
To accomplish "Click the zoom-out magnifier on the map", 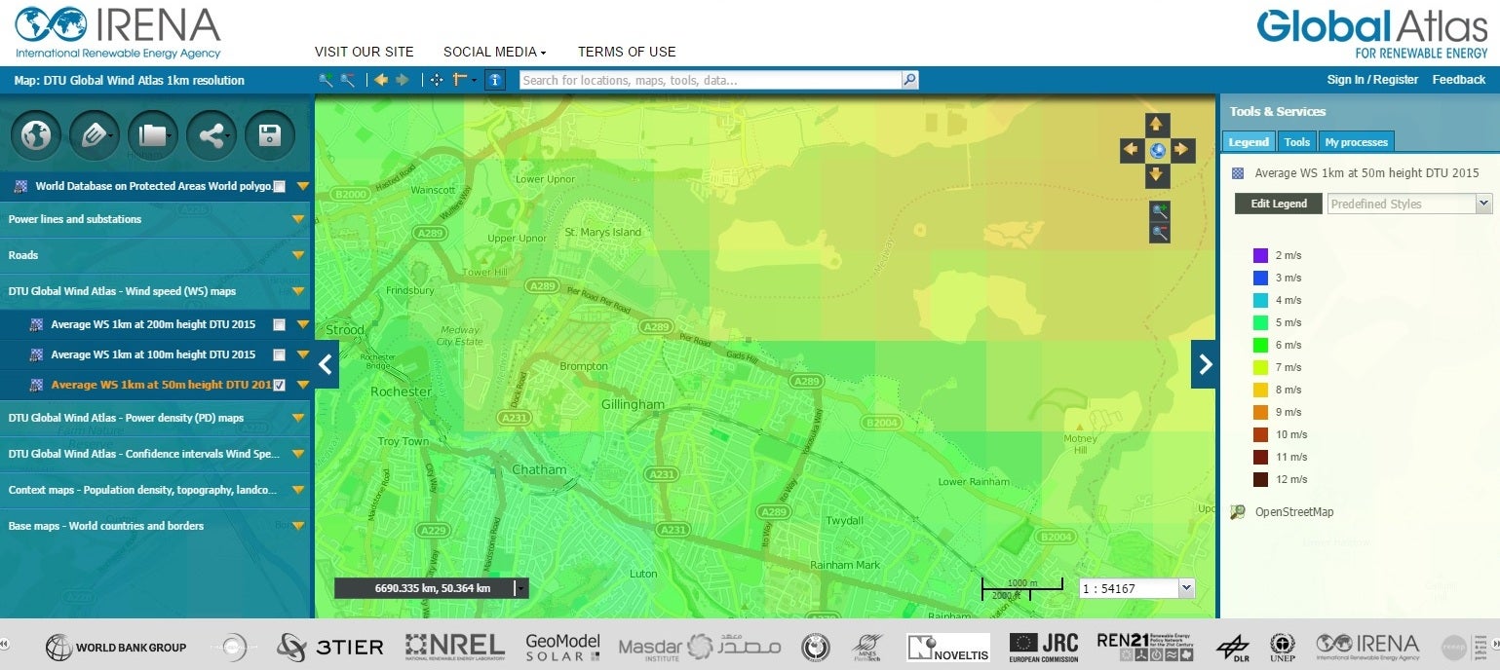I will (x=1159, y=232).
